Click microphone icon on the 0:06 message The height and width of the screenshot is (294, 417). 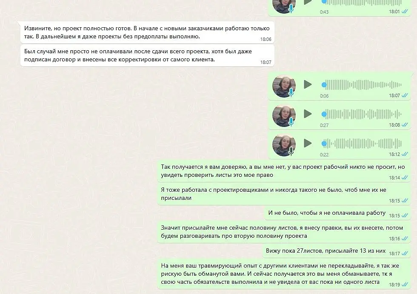point(291,92)
